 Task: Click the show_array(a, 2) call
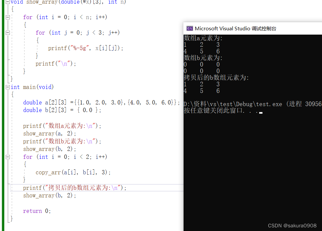[49, 133]
